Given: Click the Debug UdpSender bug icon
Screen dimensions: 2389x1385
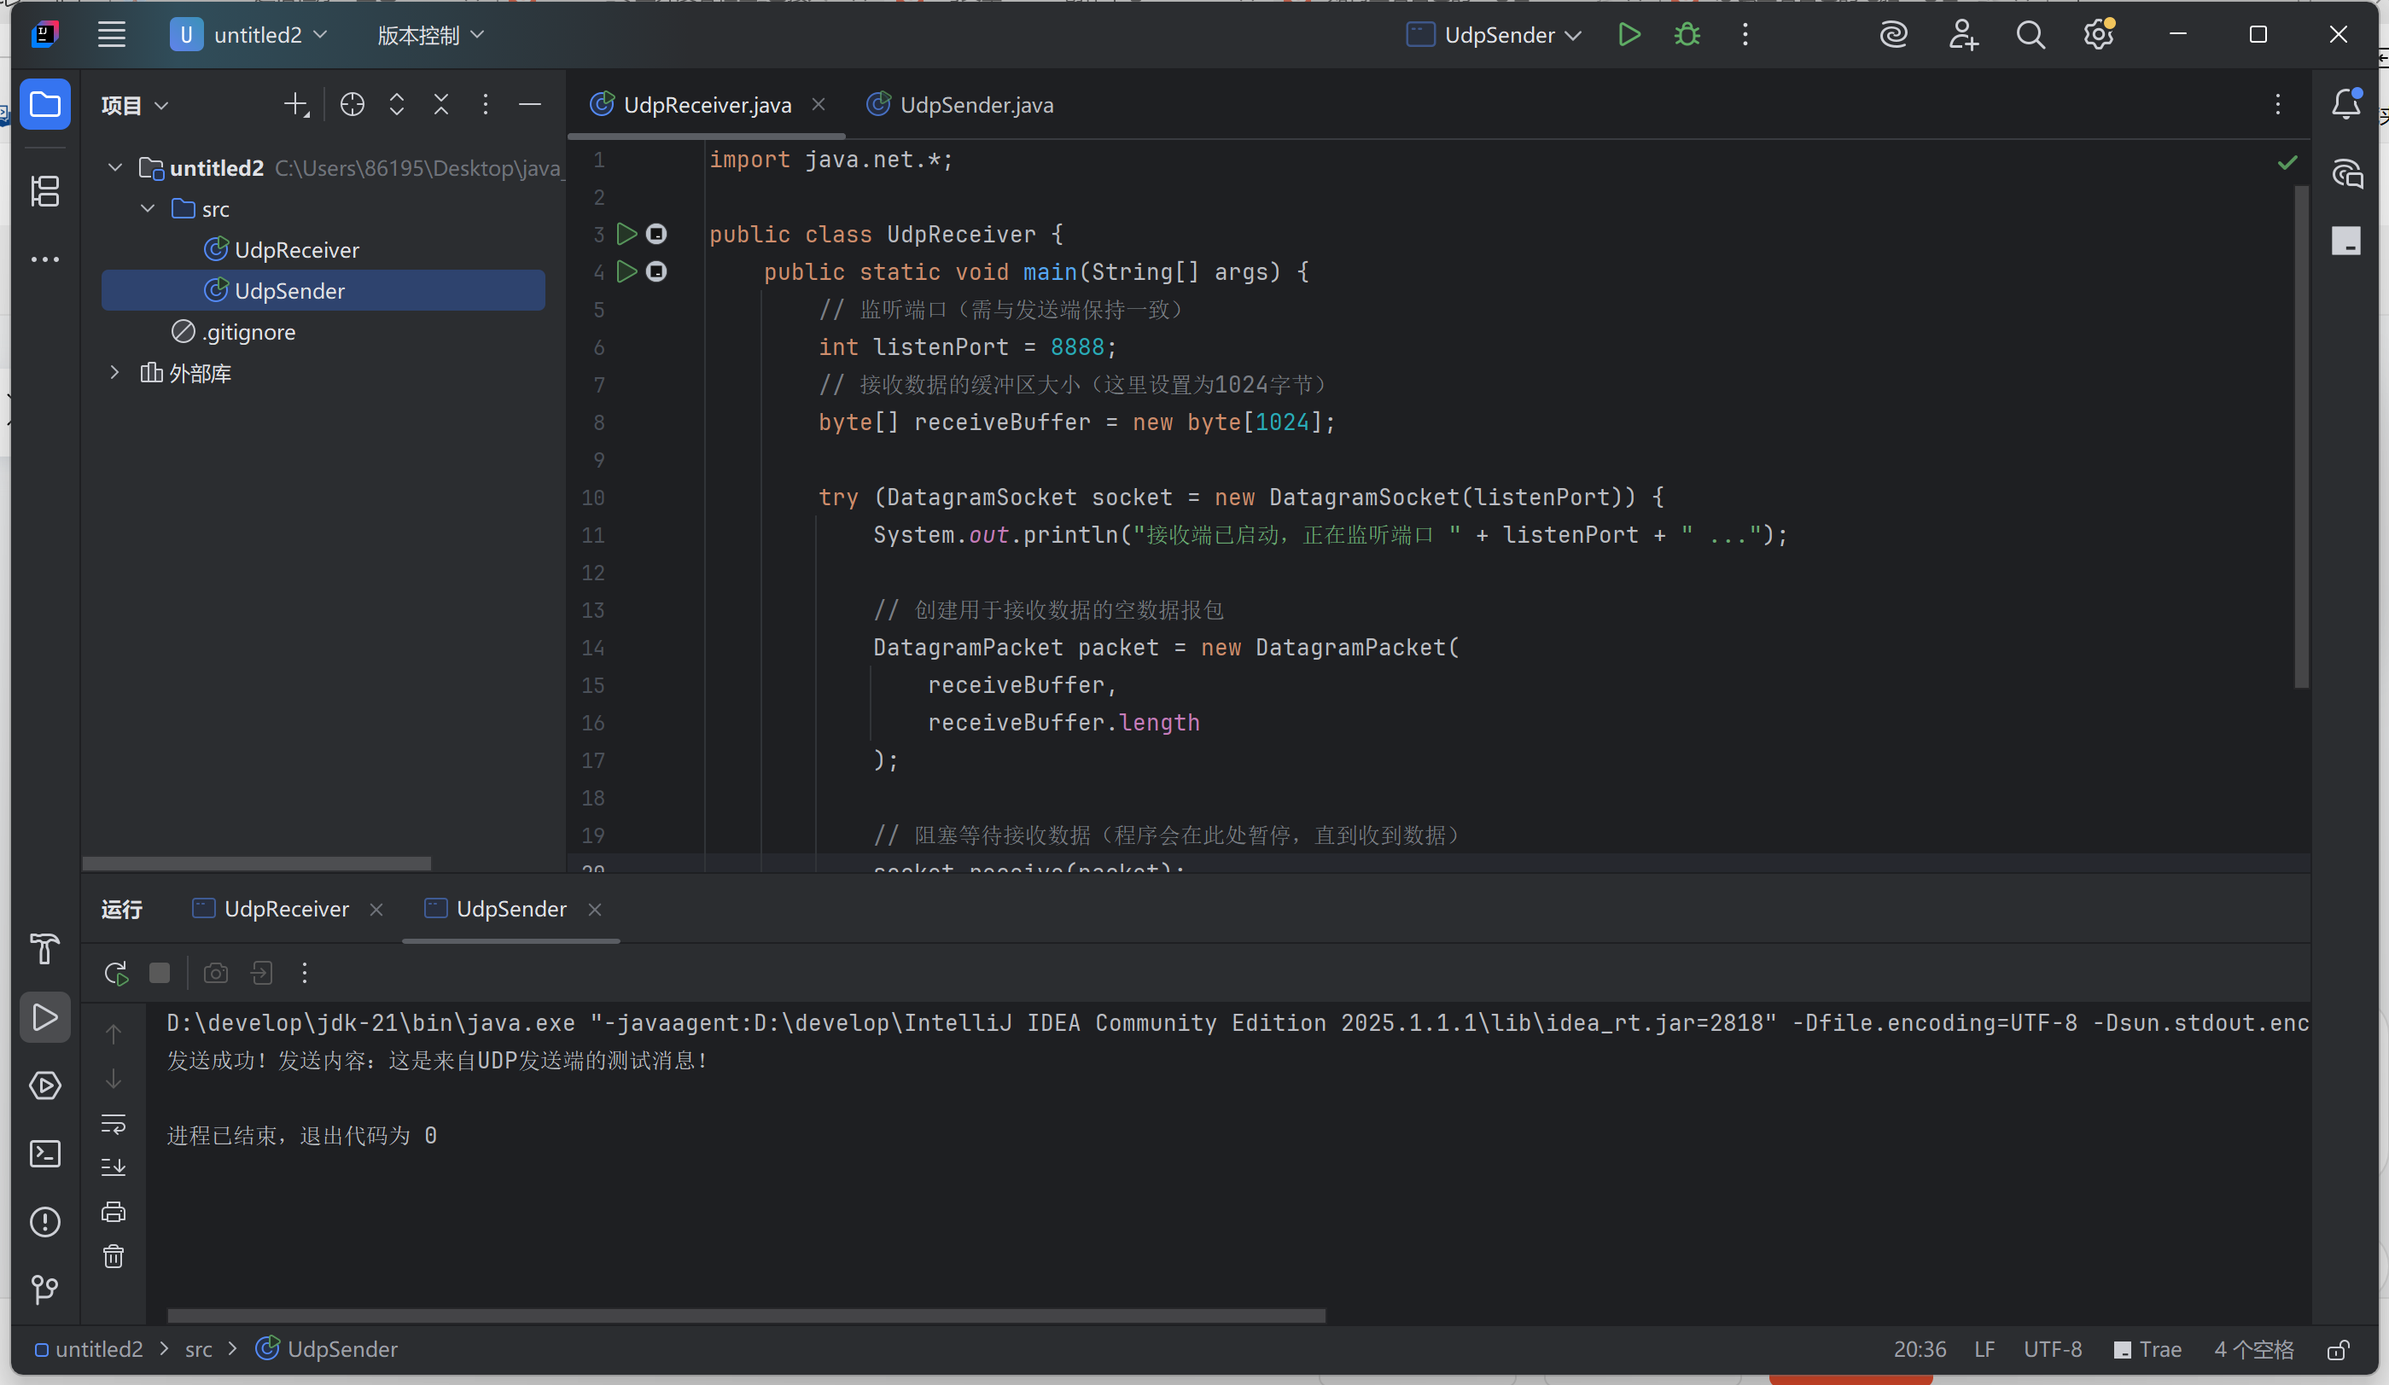Looking at the screenshot, I should (1687, 35).
